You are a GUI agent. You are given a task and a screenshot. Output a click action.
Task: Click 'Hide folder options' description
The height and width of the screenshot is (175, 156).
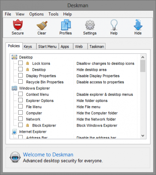coord(92,101)
